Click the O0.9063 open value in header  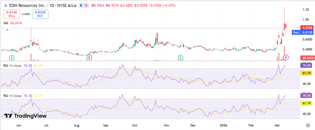[98, 6]
